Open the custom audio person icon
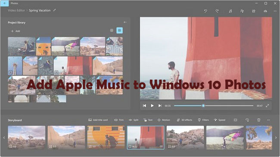Viewport: 280px width, 157px height. pos(242,11)
